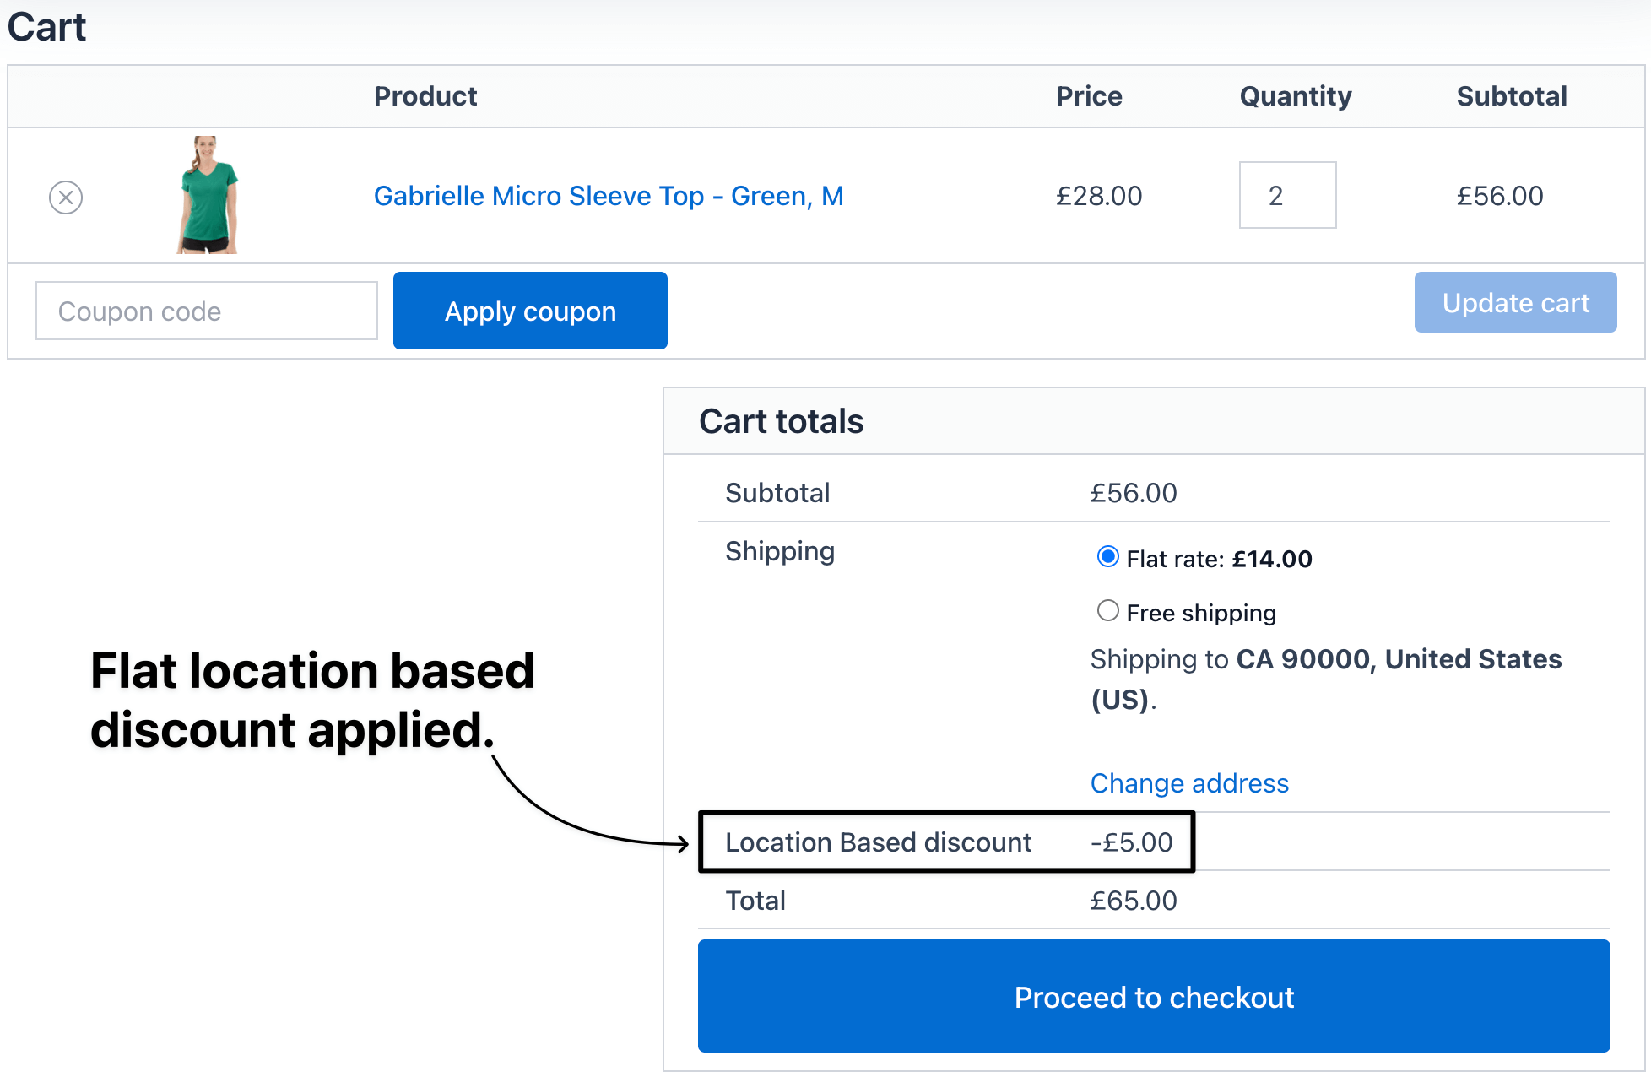Remove the Gabrielle top from the cart

[66, 198]
